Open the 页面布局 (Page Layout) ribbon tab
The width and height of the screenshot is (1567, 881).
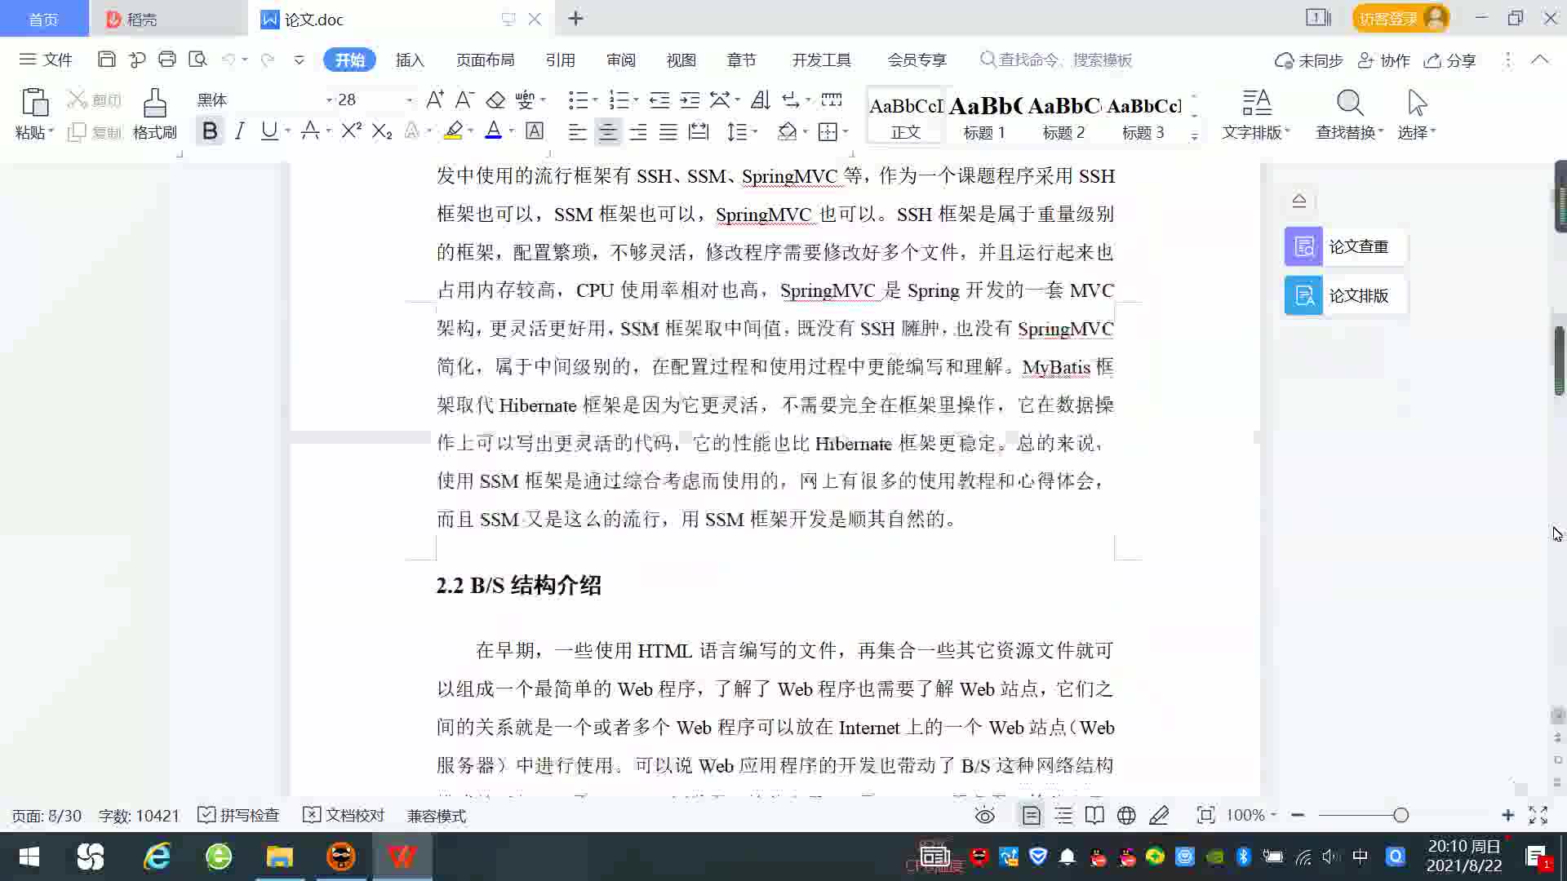tap(485, 60)
